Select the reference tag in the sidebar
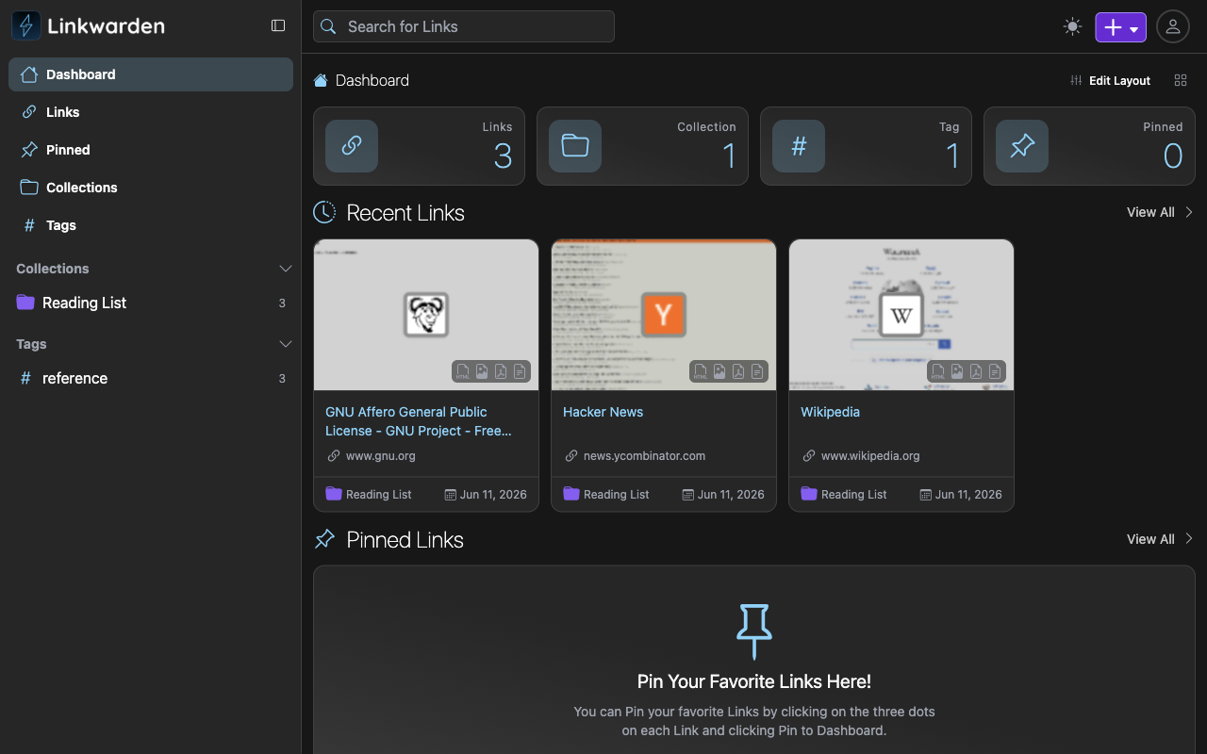1207x754 pixels. coord(151,378)
